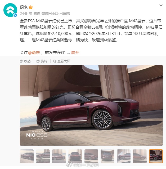Click the rotate icon beside 旋转
Image resolution: width=166 pixels, height=169 pixels.
click(x=38, y=61)
